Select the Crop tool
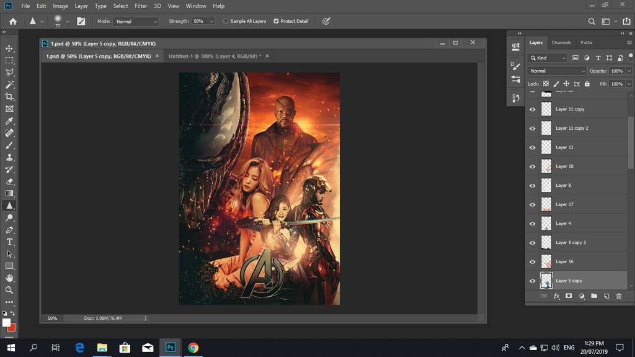Viewport: 635px width, 357px height. pyautogui.click(x=9, y=97)
